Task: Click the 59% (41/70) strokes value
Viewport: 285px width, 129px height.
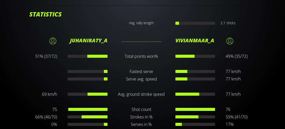Action: pos(237,117)
